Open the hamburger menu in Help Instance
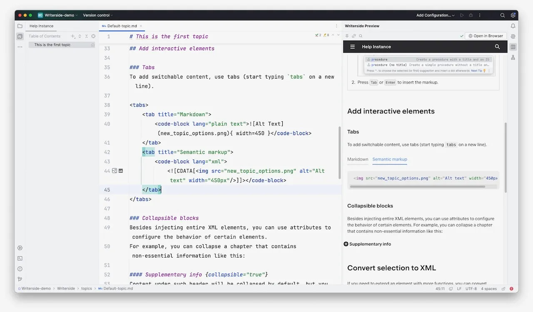This screenshot has height=312, width=533. pyautogui.click(x=352, y=47)
